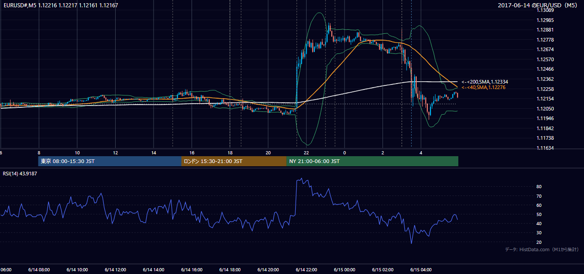The height and width of the screenshot is (274, 584).
Task: Click the 6/15 00:00 time label
Action: point(345,269)
